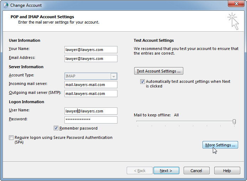Image resolution: width=247 pixels, height=181 pixels.
Task: Click the User Name input box
Action: coord(91,111)
